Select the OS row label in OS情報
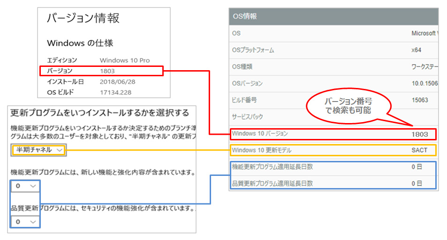Viewport: 447px width, 240px height. (236, 33)
